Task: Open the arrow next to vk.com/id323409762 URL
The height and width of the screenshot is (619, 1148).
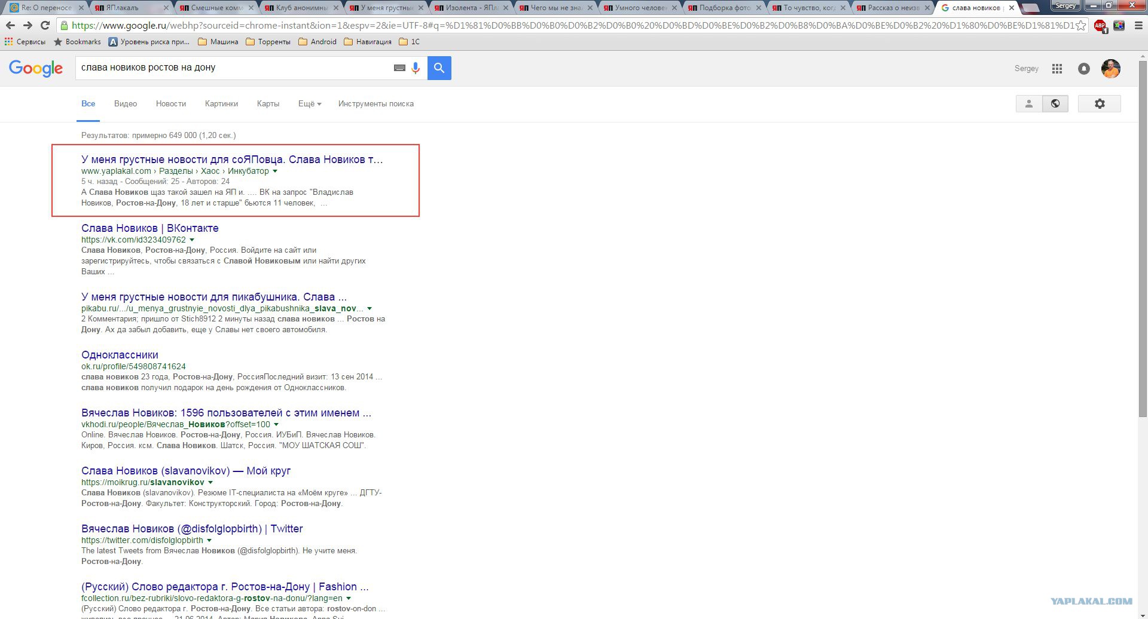Action: tap(192, 240)
